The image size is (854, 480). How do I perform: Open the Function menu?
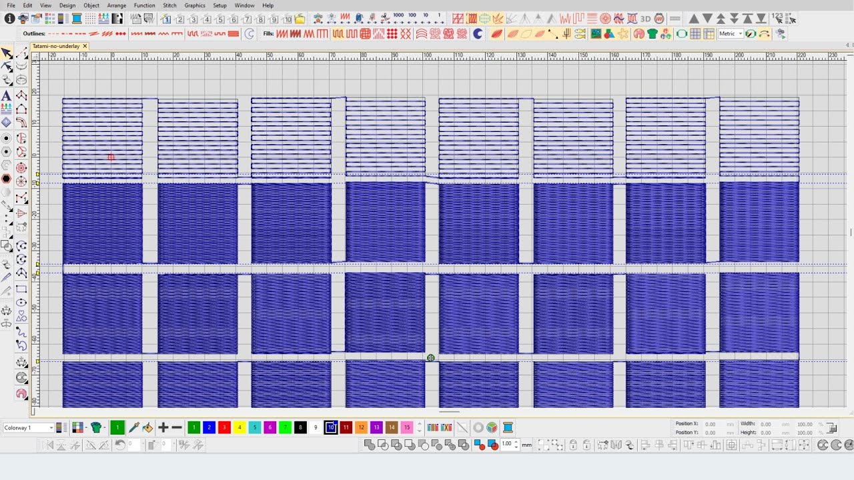(x=144, y=5)
